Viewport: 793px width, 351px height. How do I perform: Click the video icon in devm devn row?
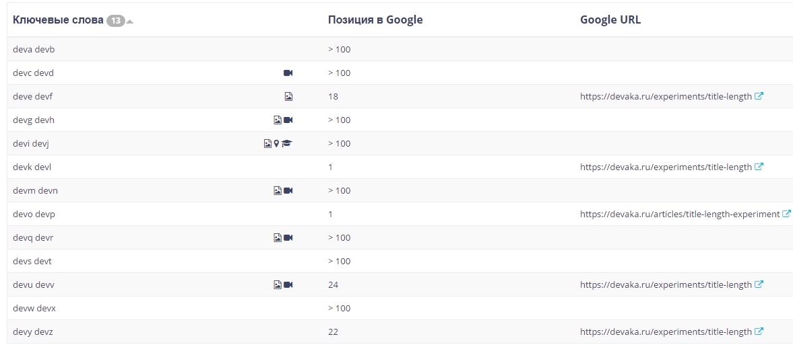point(288,190)
